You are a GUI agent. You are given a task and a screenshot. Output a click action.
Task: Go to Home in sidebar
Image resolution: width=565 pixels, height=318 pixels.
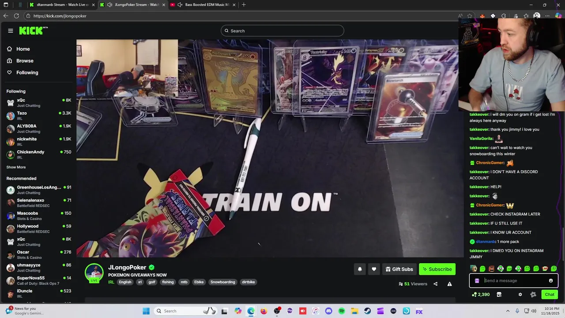pos(23,49)
